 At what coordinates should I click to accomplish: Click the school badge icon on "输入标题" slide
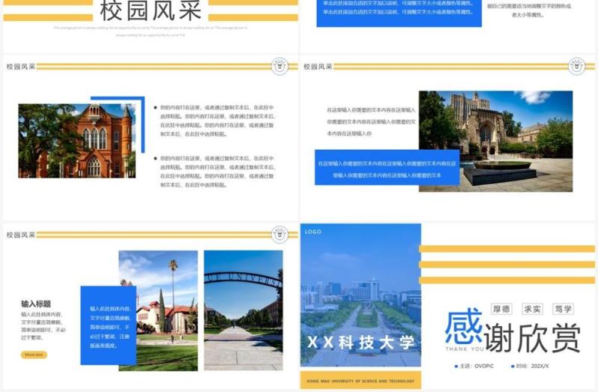coord(280,234)
